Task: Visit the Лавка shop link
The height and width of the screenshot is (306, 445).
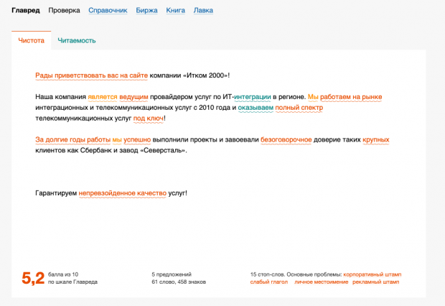Action: [203, 11]
